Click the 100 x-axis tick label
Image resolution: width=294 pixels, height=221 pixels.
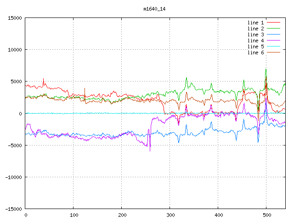73,215
